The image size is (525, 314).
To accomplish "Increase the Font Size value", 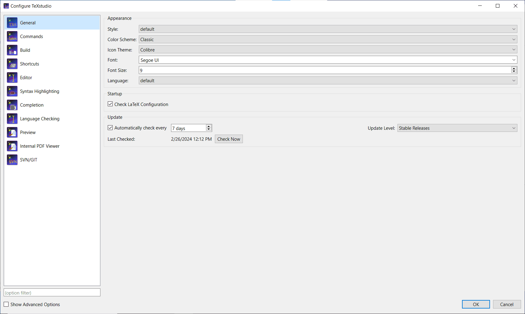I will (x=514, y=69).
